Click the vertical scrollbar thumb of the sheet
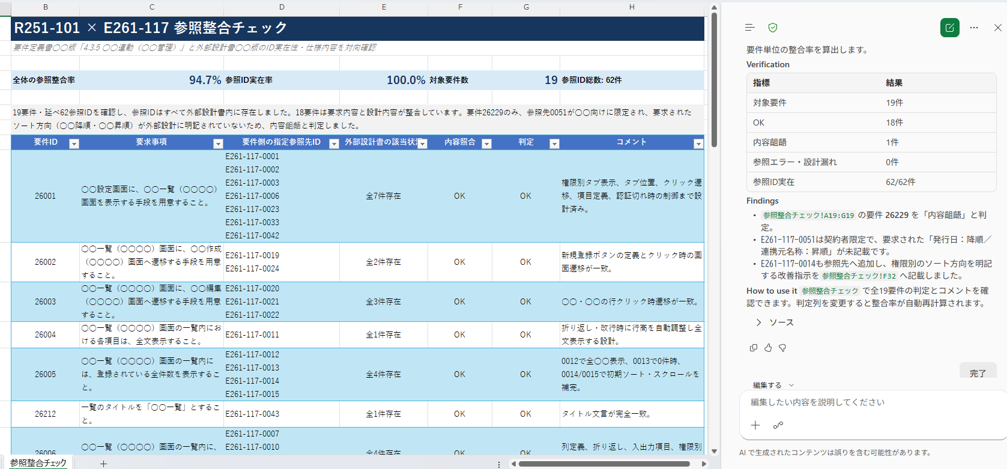This screenshot has height=469, width=1007. click(x=714, y=79)
